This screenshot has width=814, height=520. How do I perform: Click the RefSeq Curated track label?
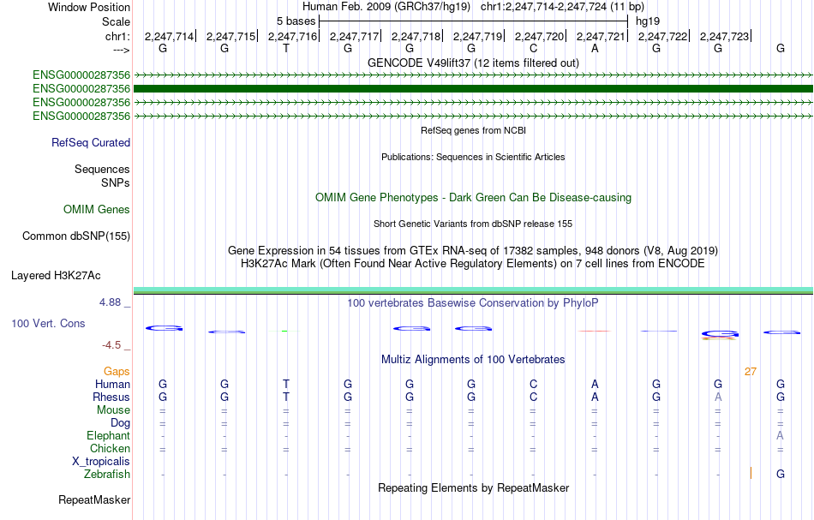(90, 143)
